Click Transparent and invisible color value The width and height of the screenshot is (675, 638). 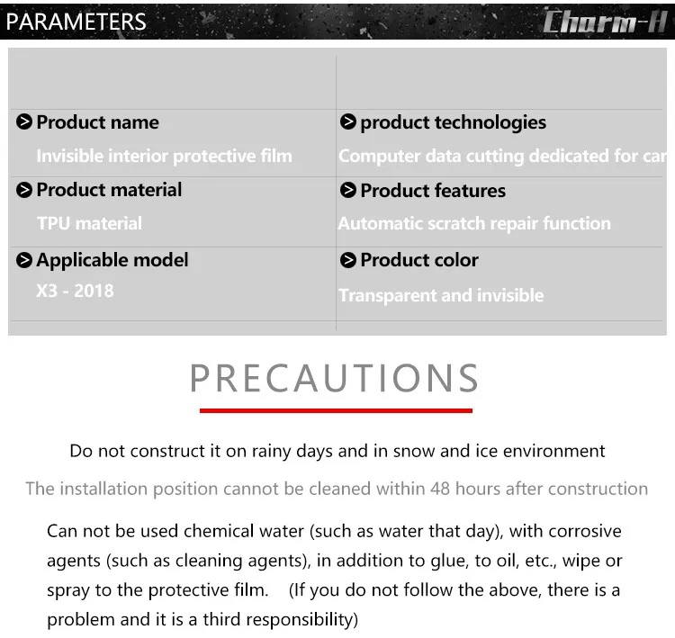441,296
